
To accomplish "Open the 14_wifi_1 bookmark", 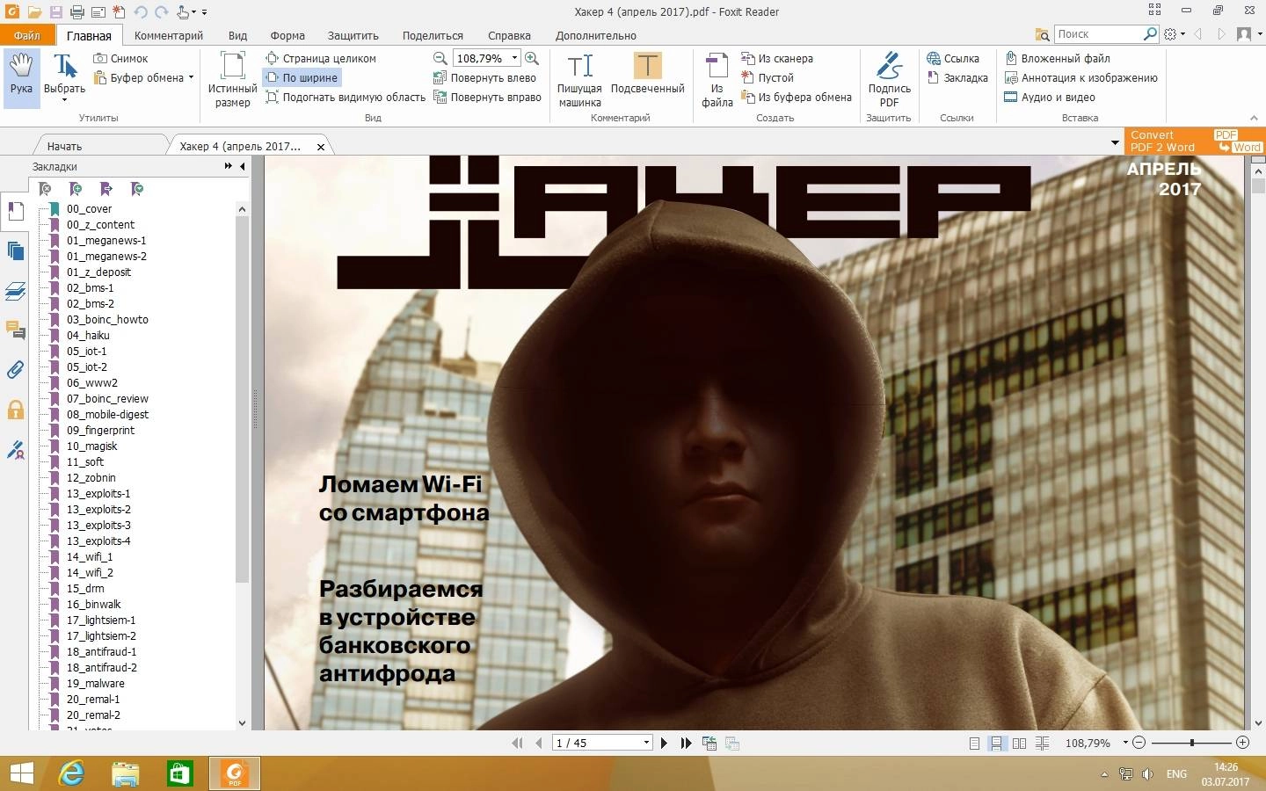I will pyautogui.click(x=90, y=556).
